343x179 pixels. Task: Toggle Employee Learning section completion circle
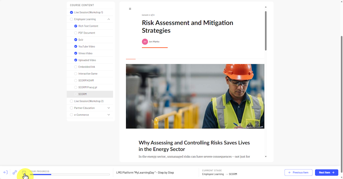[71, 19]
